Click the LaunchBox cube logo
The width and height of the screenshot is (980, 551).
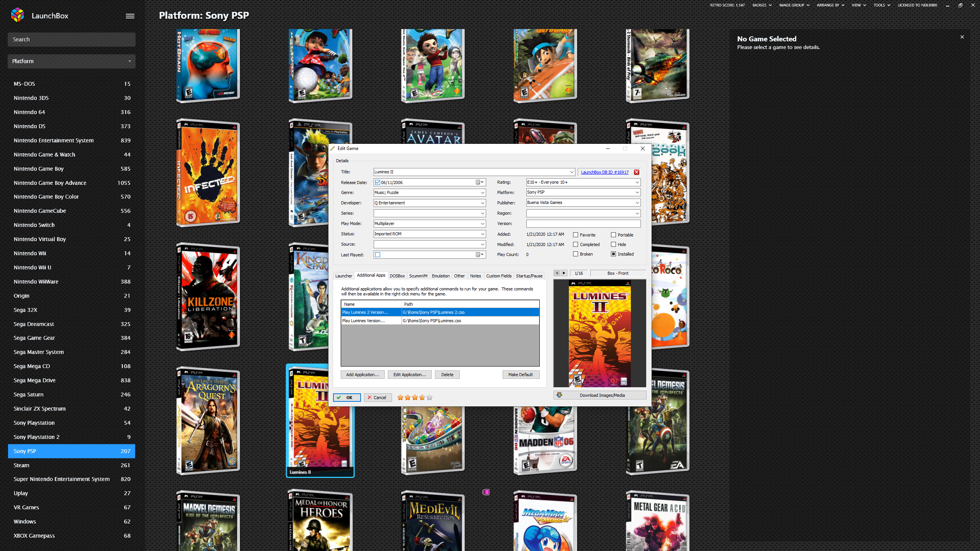18,15
